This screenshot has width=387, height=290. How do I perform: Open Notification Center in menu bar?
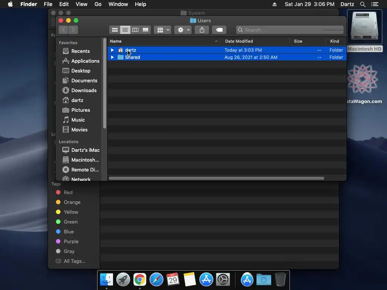pyautogui.click(x=375, y=4)
